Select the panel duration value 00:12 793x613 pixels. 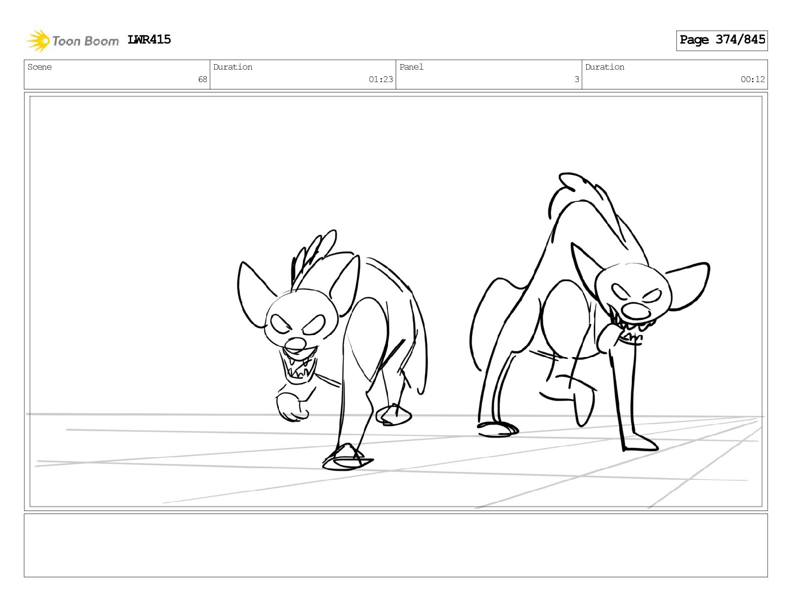point(753,79)
